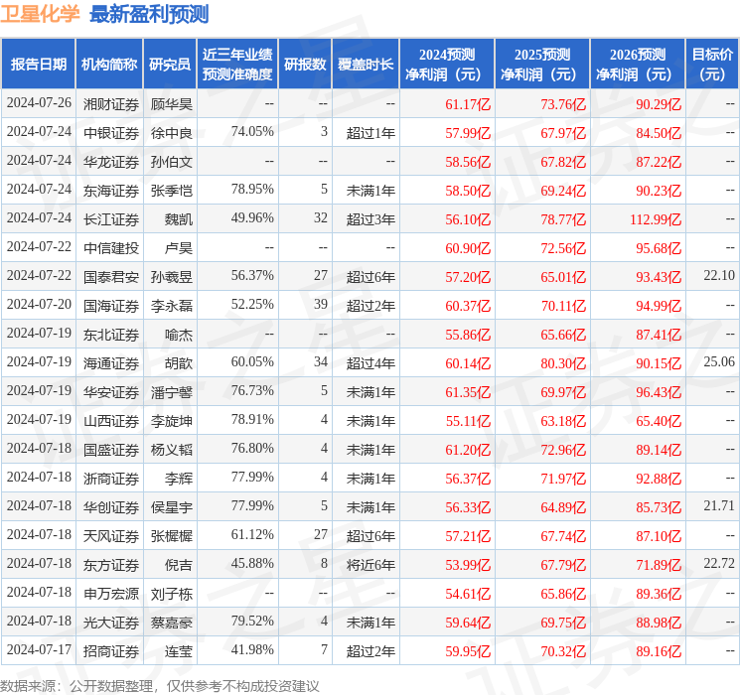
Task: Select the 光大证券 institution cell
Action: pyautogui.click(x=111, y=622)
